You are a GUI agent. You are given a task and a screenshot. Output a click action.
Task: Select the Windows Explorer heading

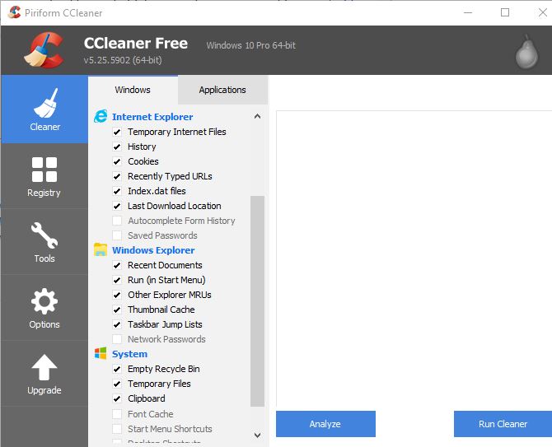click(153, 250)
